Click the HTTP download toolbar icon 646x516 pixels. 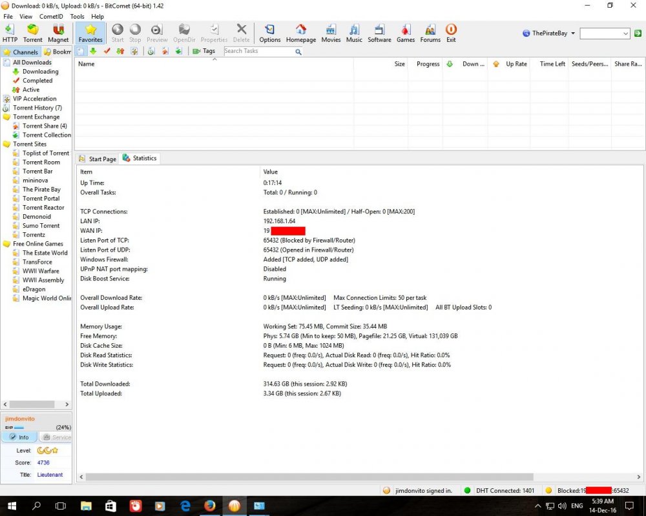pos(10,33)
